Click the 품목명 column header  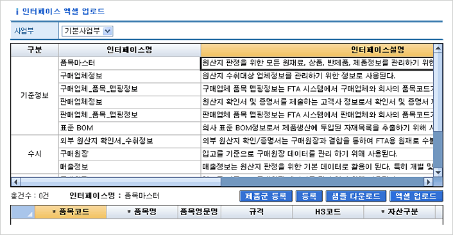142,212
